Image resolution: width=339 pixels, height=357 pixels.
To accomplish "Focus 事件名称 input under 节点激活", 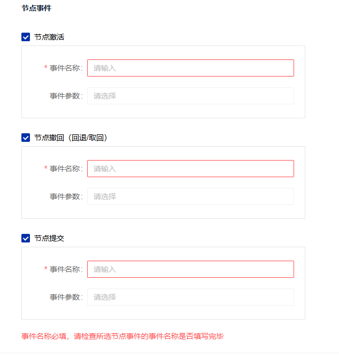I will (190, 68).
